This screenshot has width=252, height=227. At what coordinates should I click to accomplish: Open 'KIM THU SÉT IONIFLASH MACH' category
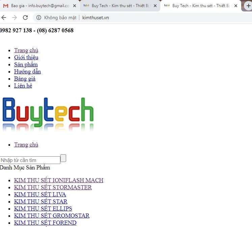click(x=59, y=180)
